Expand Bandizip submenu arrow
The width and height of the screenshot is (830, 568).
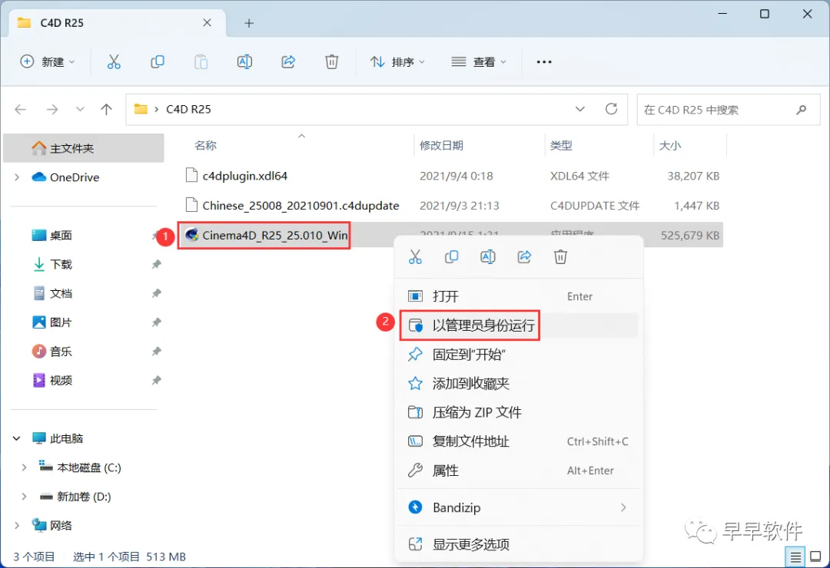coord(623,507)
